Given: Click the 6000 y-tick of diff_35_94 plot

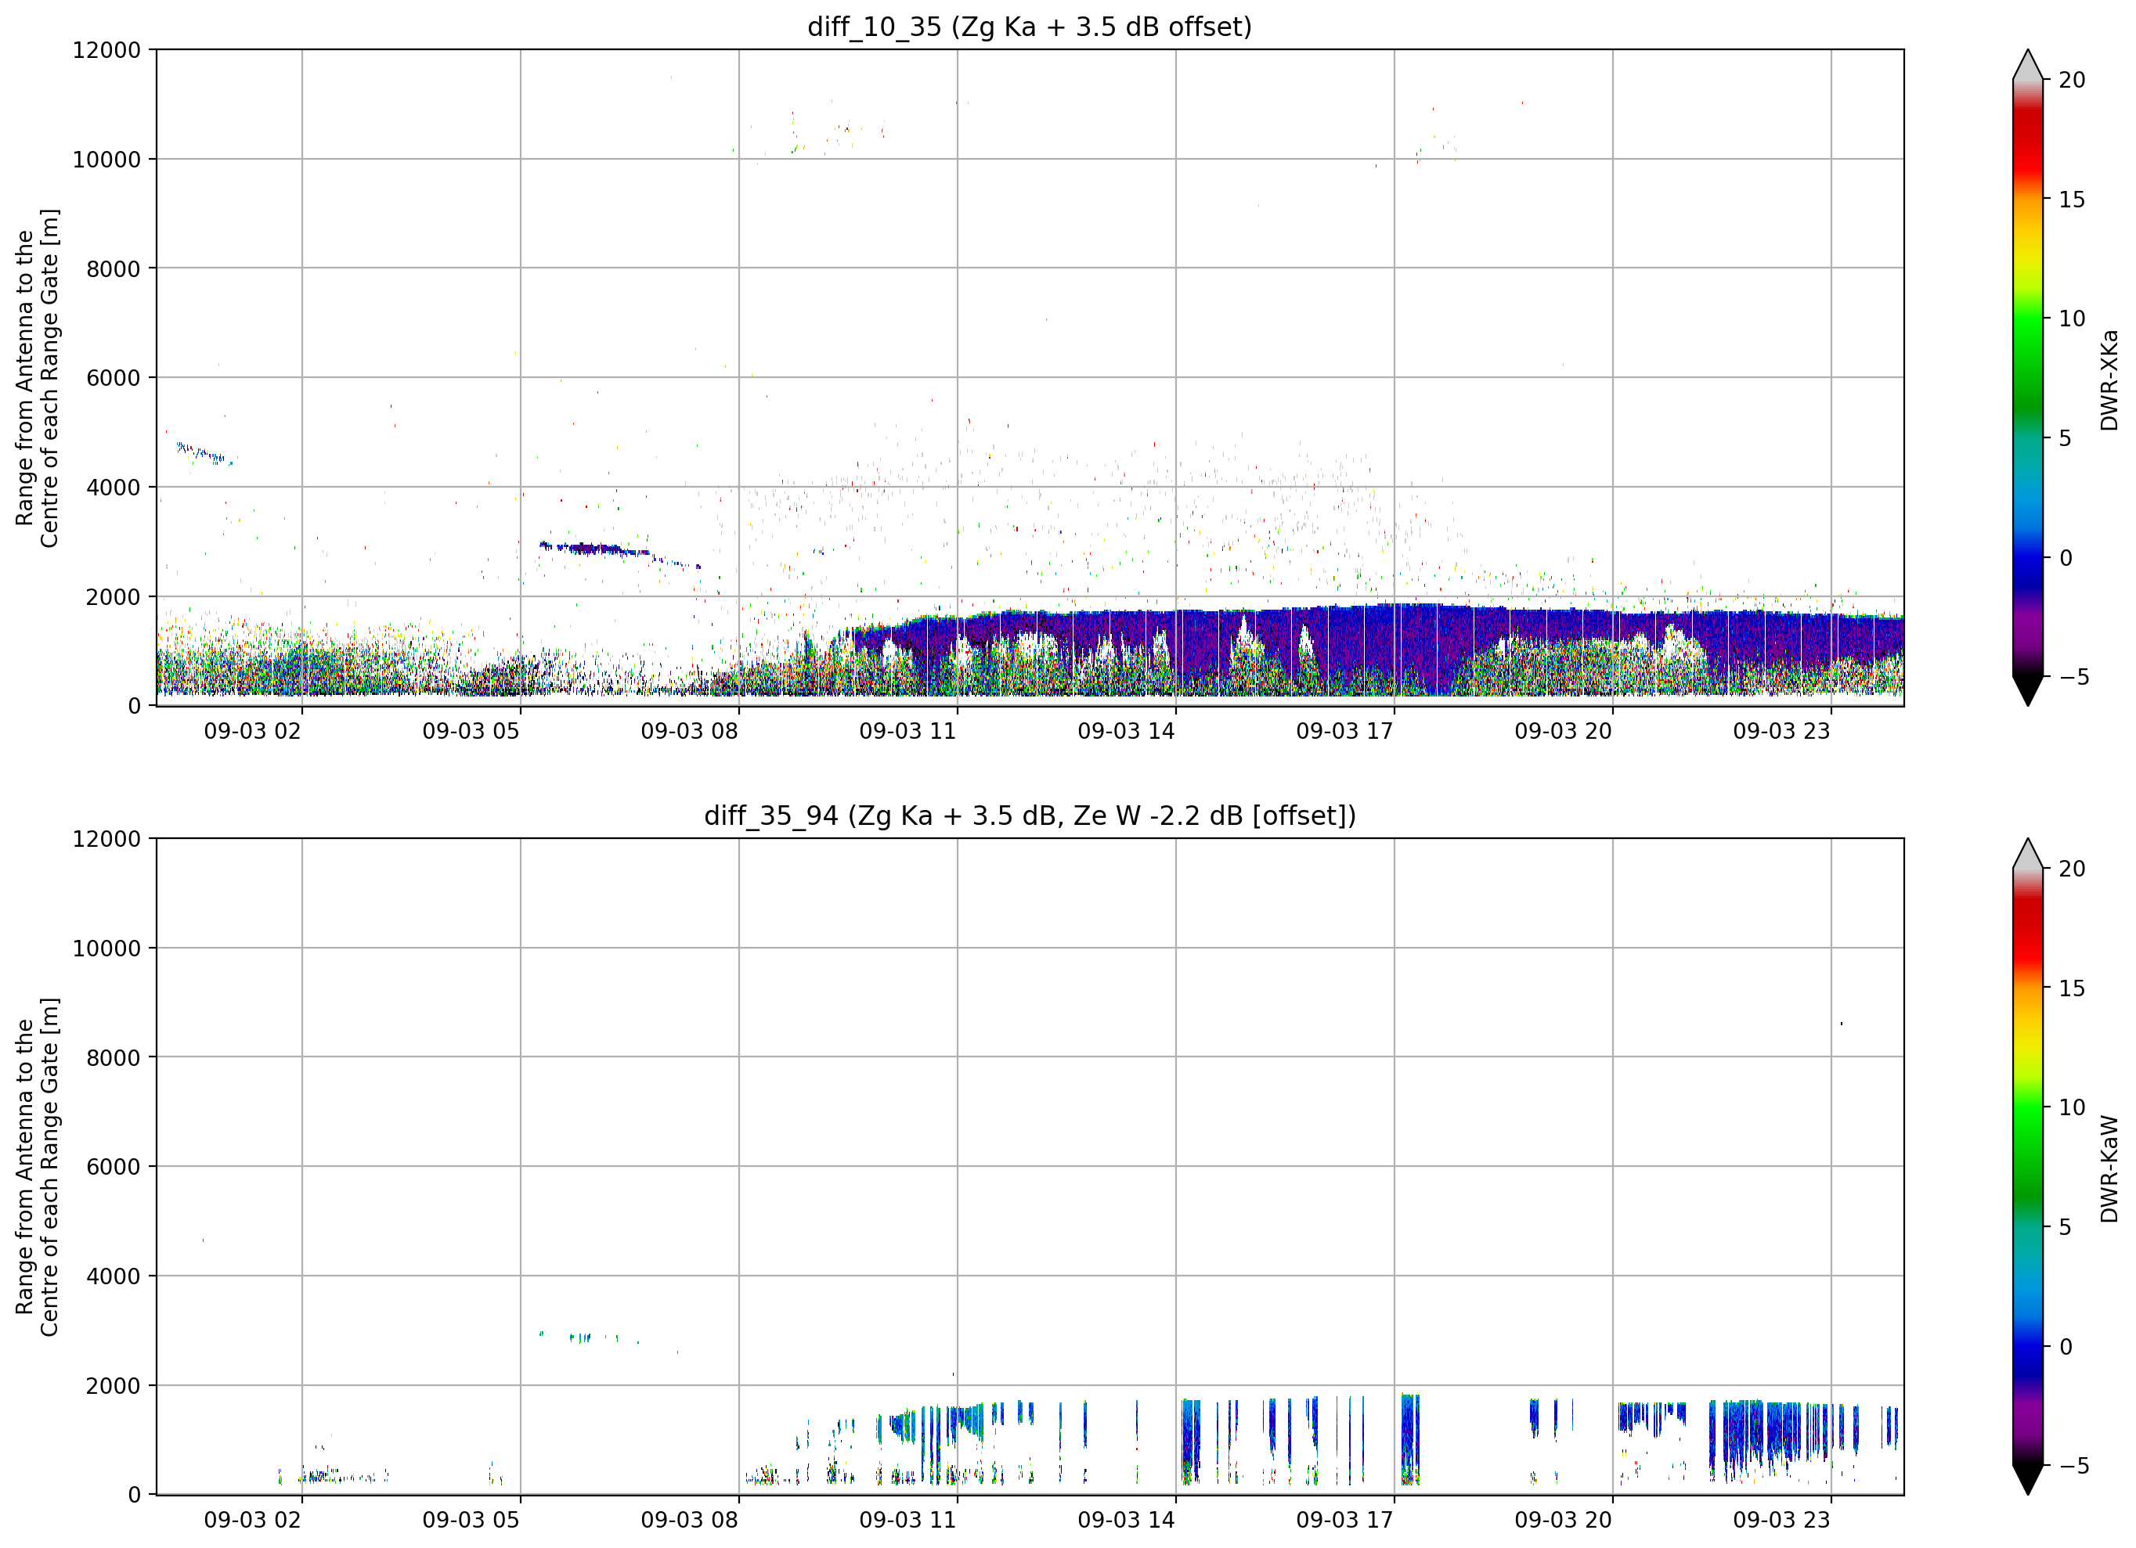Looking at the screenshot, I should click(x=113, y=1168).
